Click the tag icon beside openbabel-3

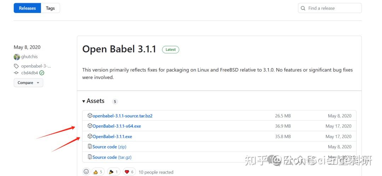click(x=16, y=66)
